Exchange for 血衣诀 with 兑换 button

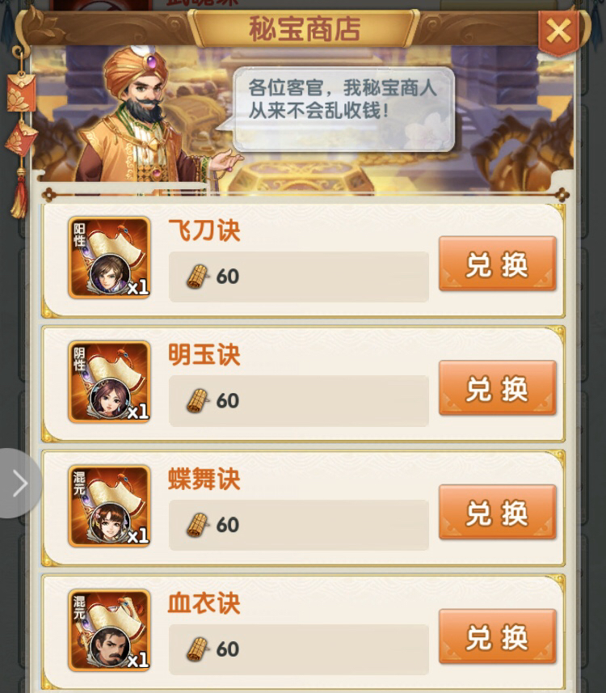coord(498,636)
